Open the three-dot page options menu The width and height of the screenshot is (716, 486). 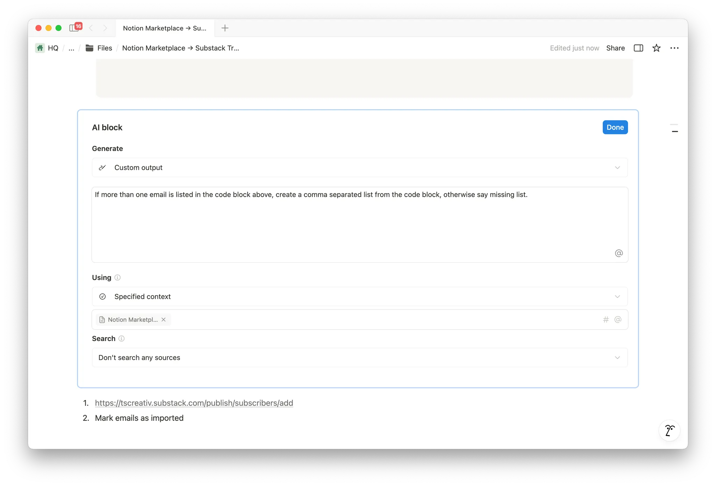(x=674, y=48)
